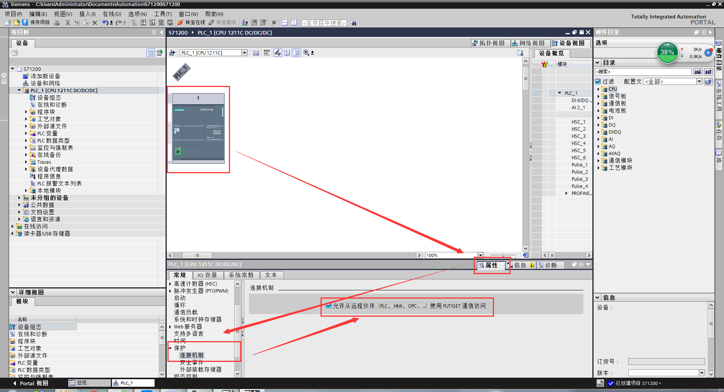Click the cut scissors icon
The width and height of the screenshot is (724, 392).
coord(68,23)
